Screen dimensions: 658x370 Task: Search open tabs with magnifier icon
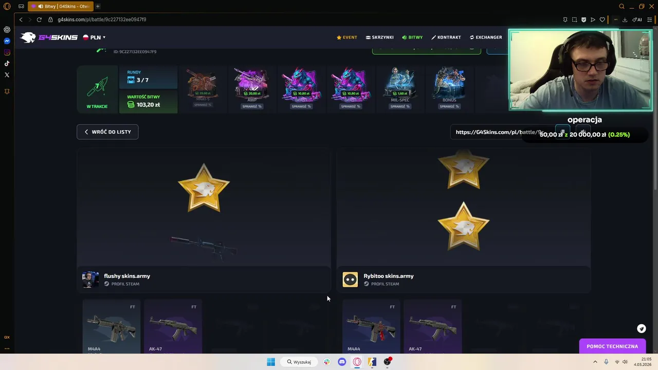tap(622, 7)
